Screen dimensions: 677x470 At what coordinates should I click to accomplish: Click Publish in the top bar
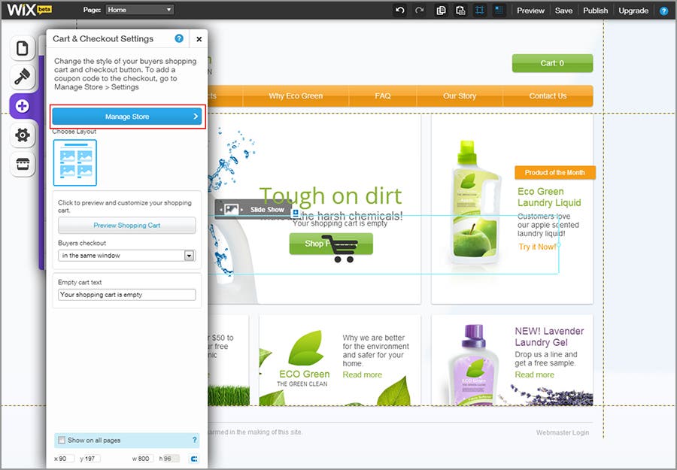pyautogui.click(x=595, y=11)
